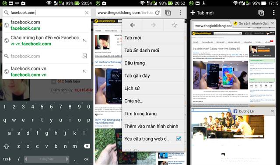280x165 pixels.
Task: Tap the backspace key on keyboard
Action: click(x=87, y=146)
